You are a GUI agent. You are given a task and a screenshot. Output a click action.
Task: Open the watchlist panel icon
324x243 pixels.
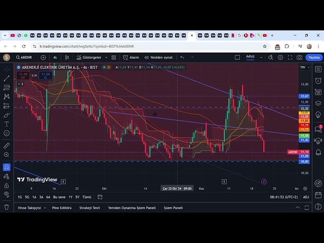click(x=318, y=69)
